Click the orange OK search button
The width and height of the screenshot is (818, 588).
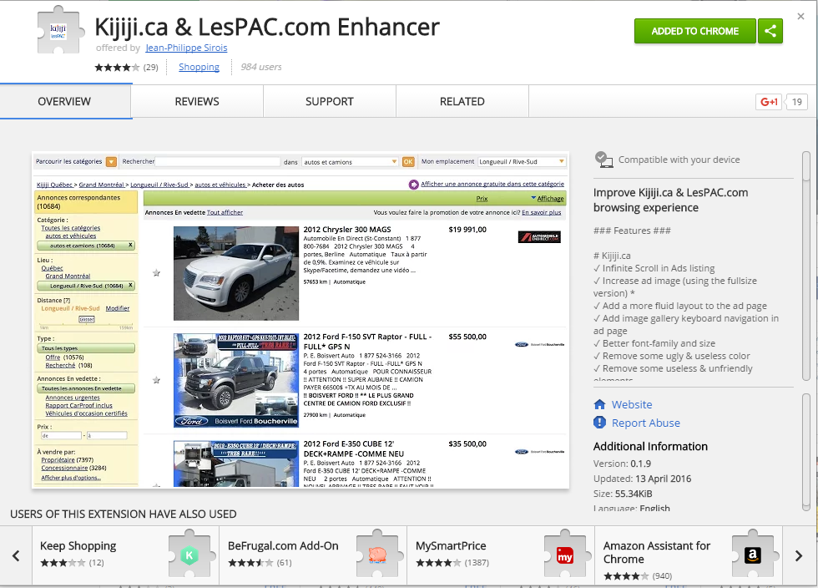[408, 162]
